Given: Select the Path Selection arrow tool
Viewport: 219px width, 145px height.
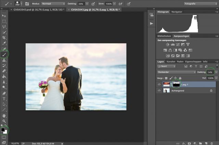Looking at the screenshot, I should tap(4, 104).
